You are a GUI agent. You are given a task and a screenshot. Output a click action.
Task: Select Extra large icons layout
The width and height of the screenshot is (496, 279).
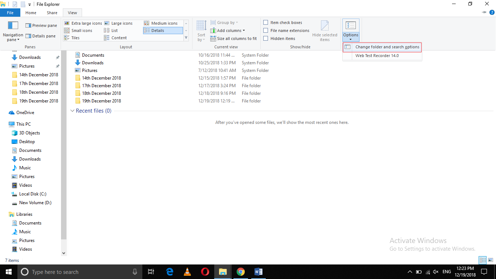click(x=83, y=23)
